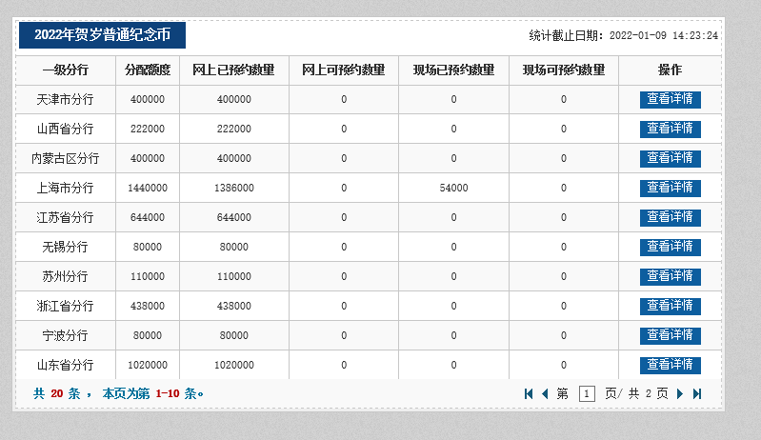Click the 统计截止日期 timestamp text
761x440 pixels.
624,36
